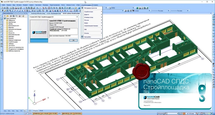Click the green icon right of SPDS dropdown

tap(137, 8)
